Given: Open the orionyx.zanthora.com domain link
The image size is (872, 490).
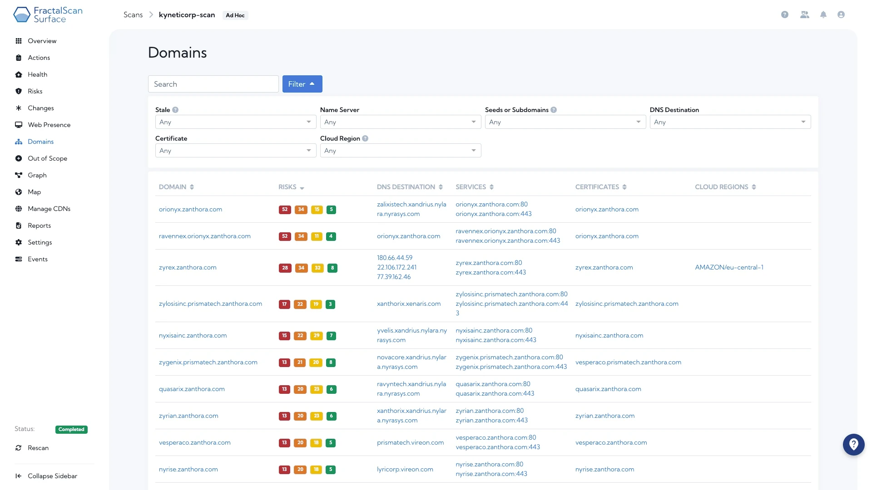Looking at the screenshot, I should 190,209.
